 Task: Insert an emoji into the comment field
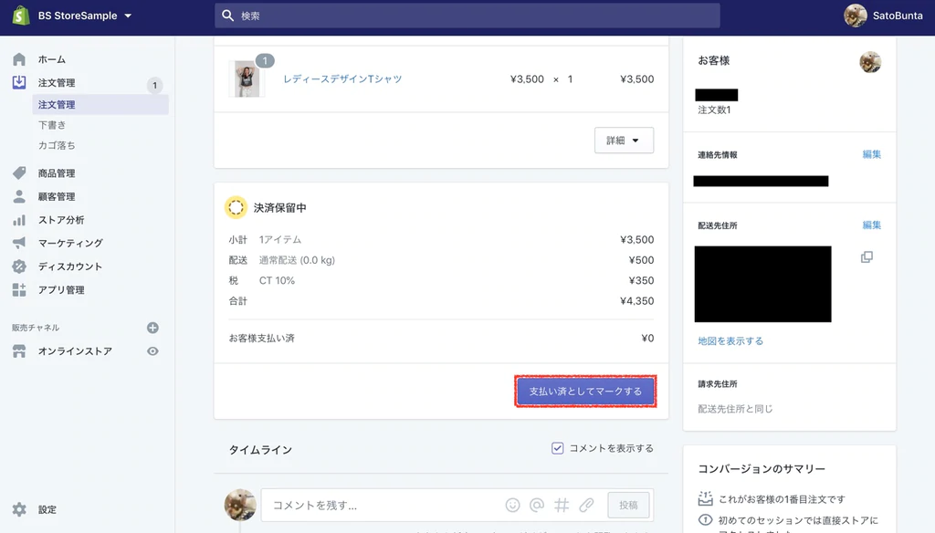[512, 504]
